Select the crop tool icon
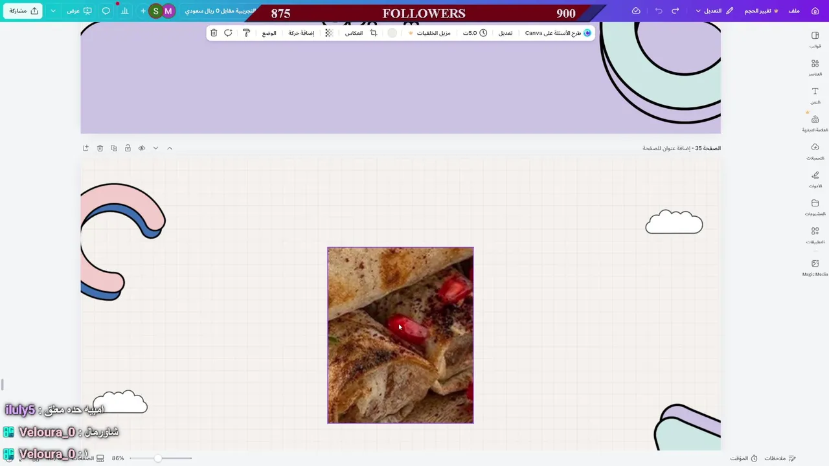This screenshot has height=466, width=829. point(373,33)
